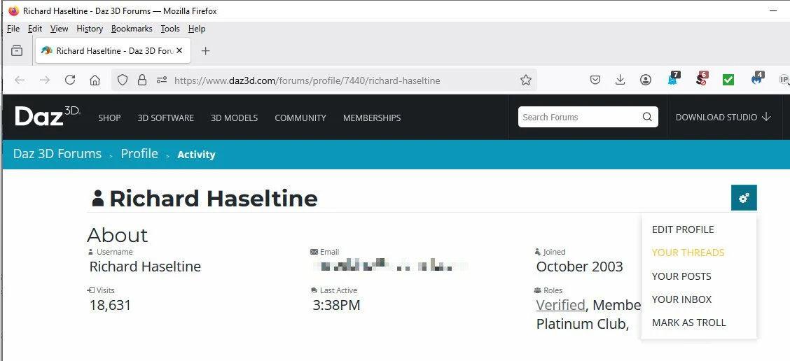Click the search magnifier icon

click(647, 117)
